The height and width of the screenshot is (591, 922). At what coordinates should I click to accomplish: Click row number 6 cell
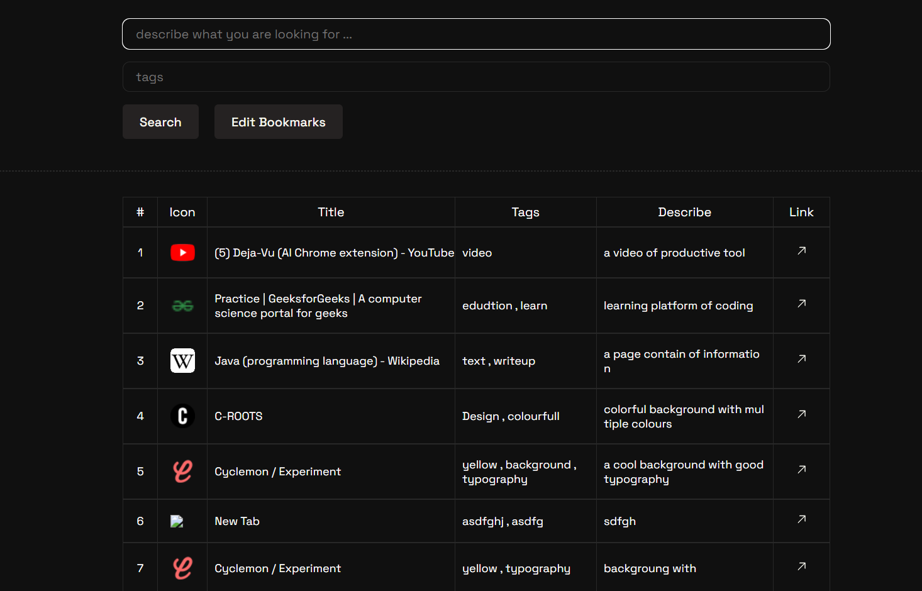click(140, 521)
